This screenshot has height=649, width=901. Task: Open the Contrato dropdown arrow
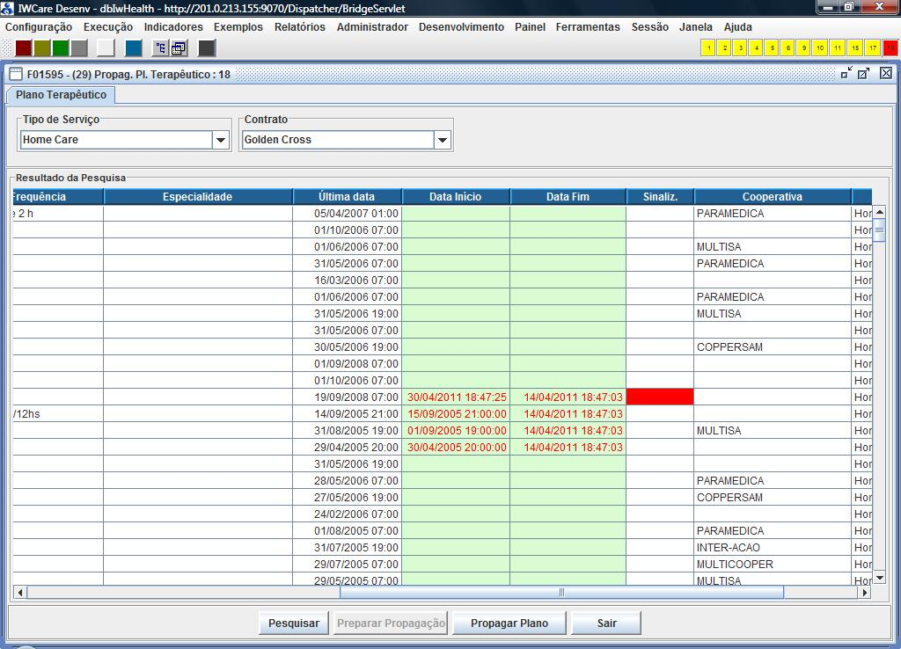pyautogui.click(x=442, y=140)
